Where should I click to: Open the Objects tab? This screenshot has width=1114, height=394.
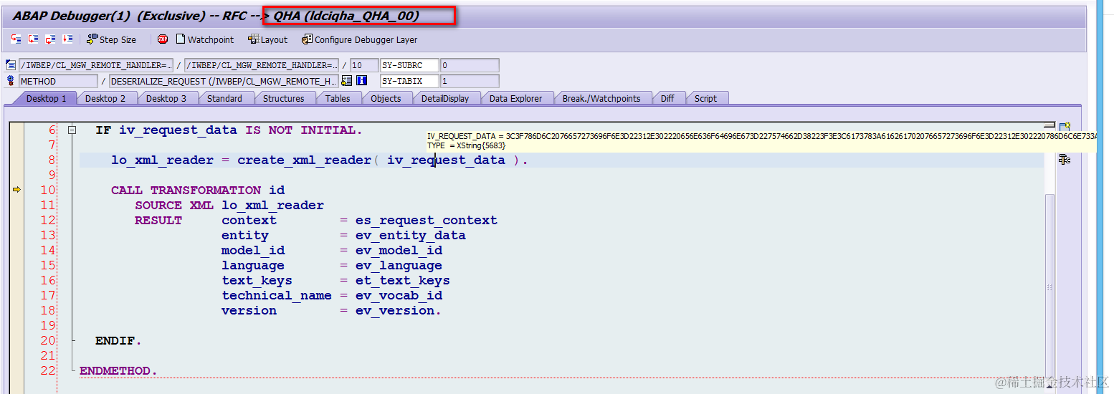pyautogui.click(x=386, y=98)
